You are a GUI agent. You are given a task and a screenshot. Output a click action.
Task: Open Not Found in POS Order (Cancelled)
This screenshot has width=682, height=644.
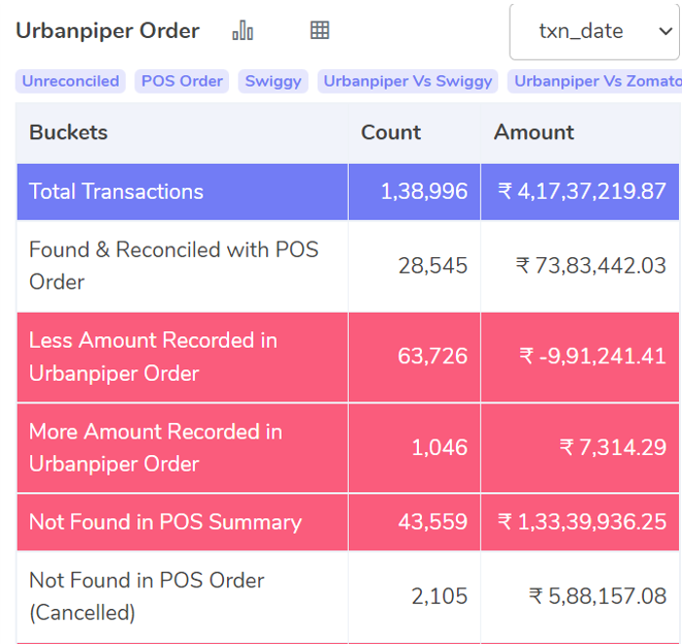(348, 596)
